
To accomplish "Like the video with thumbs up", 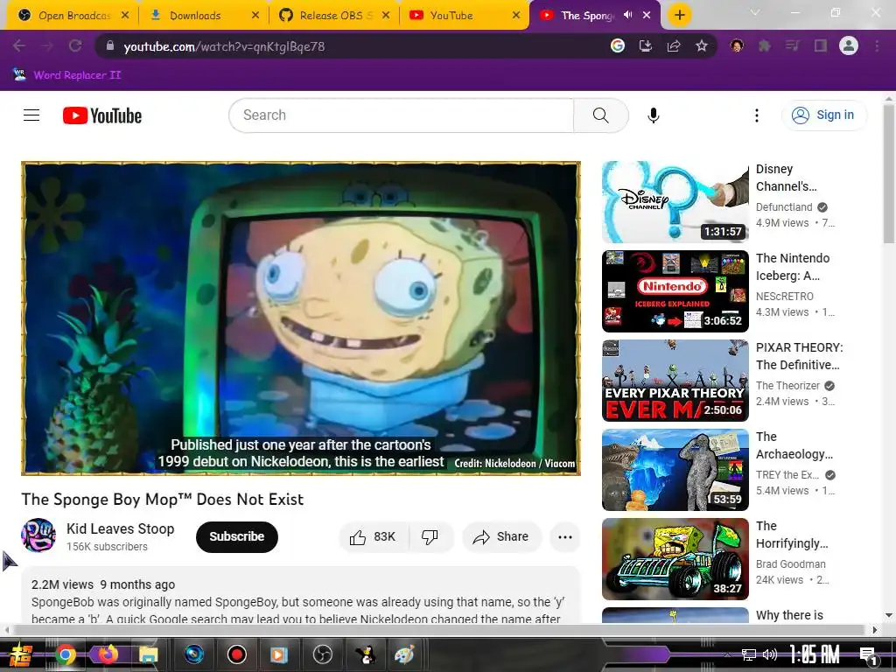I will click(373, 537).
